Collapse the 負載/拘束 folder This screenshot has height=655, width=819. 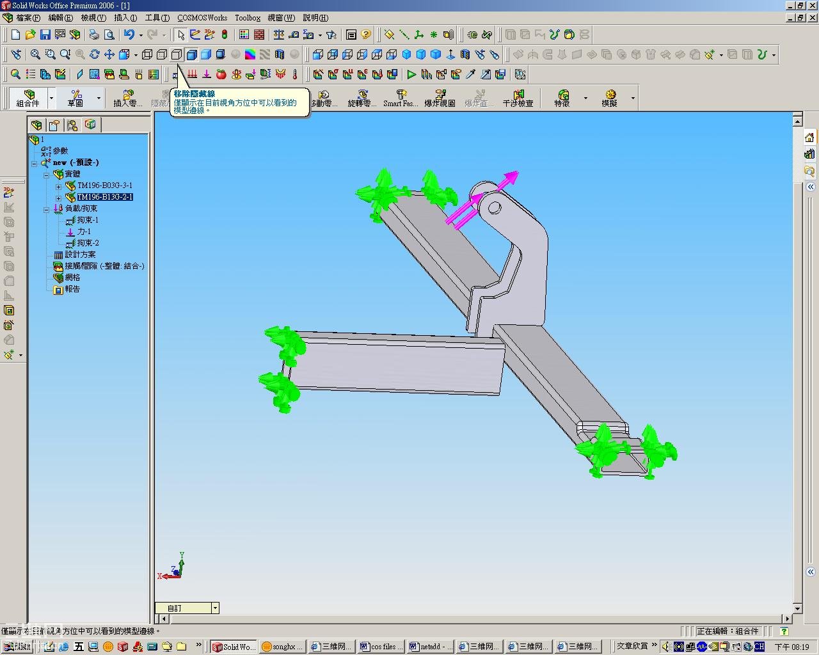46,209
